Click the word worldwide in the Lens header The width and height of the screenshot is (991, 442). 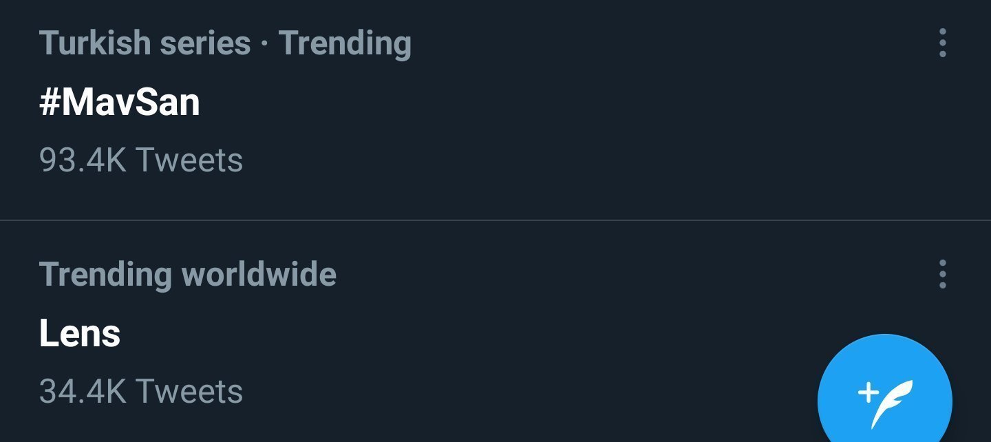(x=259, y=274)
